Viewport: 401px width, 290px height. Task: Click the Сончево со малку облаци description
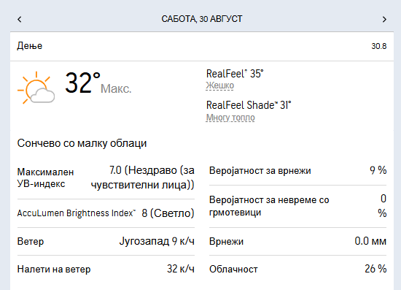tap(82, 143)
